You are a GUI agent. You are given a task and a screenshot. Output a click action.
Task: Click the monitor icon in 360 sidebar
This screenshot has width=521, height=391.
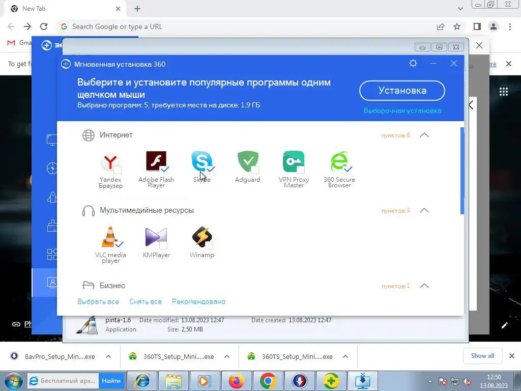(x=52, y=139)
